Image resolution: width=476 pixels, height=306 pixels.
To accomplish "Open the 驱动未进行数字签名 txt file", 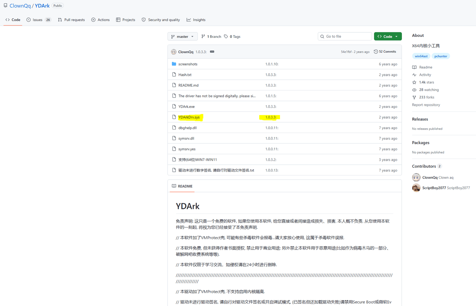I will tap(216, 170).
